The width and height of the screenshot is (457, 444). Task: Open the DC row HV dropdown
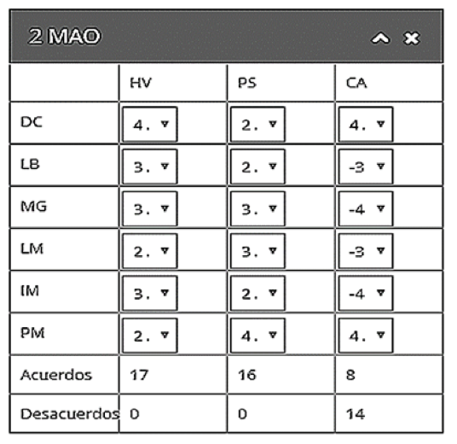click(150, 125)
